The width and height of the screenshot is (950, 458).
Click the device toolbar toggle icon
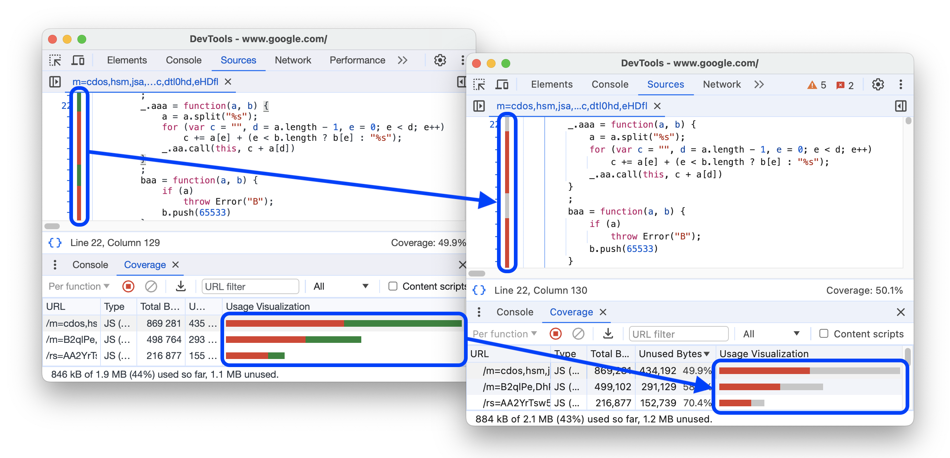point(79,59)
